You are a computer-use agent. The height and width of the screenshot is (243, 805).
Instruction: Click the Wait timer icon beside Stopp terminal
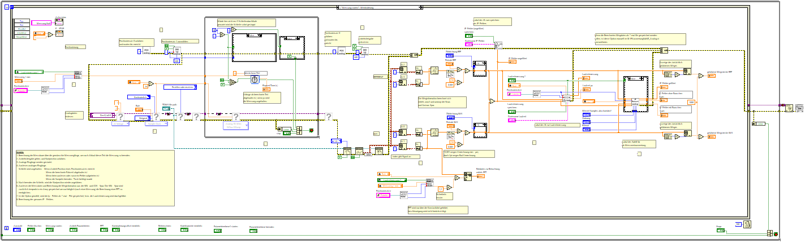click(747, 224)
